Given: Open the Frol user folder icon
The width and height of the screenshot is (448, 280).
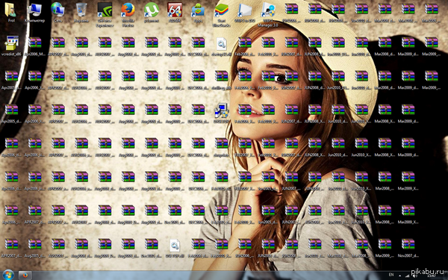Looking at the screenshot, I should coord(11,12).
